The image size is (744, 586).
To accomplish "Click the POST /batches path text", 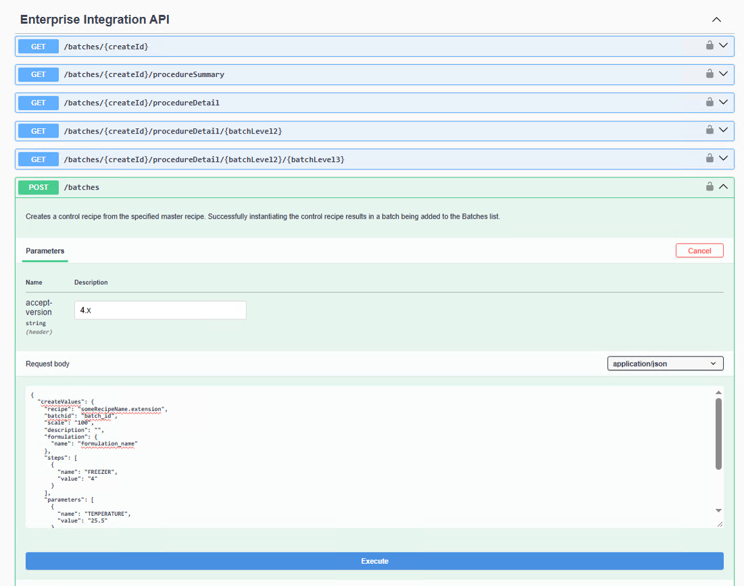I will 82,187.
